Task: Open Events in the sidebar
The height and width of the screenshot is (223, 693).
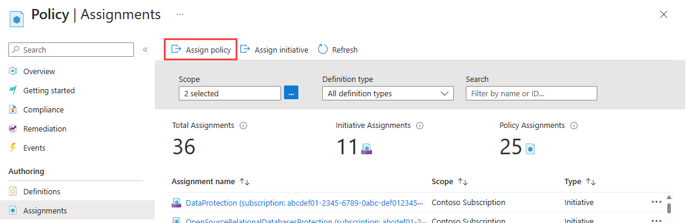Action: pyautogui.click(x=34, y=148)
